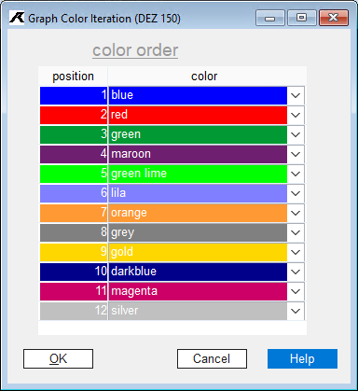Open the darkblue dropdown arrow
The width and height of the screenshot is (358, 391).
[296, 272]
